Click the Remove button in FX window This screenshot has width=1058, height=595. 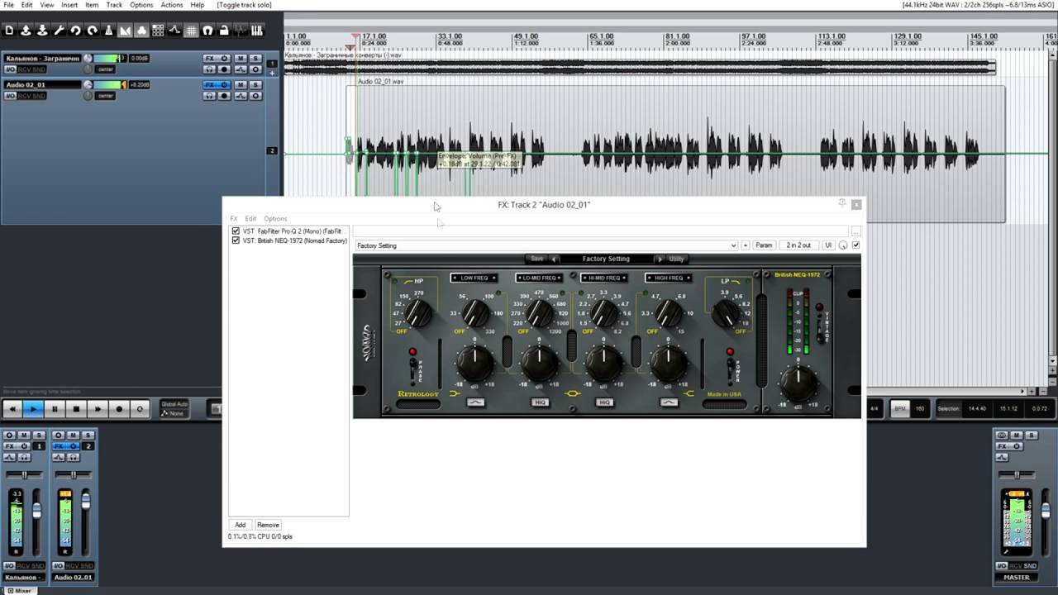[x=268, y=525]
